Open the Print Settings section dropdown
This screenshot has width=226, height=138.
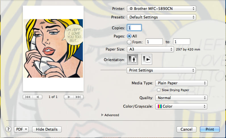pyautogui.click(x=161, y=70)
